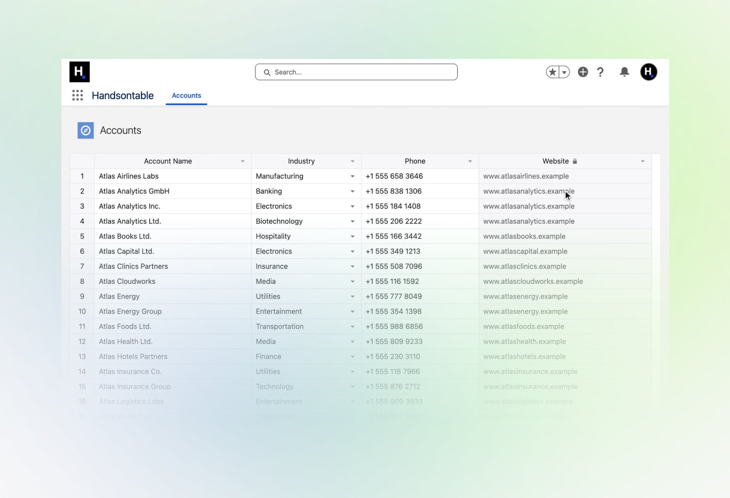The width and height of the screenshot is (730, 498).
Task: Click website www.atlascapital.example
Action: [565, 251]
